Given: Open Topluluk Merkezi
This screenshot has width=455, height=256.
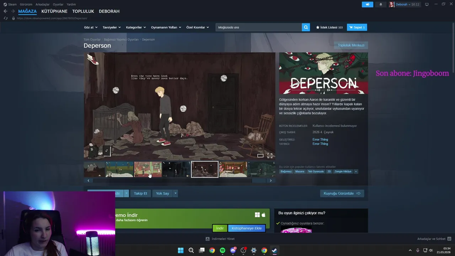Looking at the screenshot, I should click(x=351, y=45).
